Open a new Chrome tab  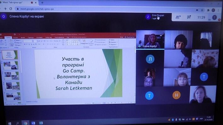(42, 3)
